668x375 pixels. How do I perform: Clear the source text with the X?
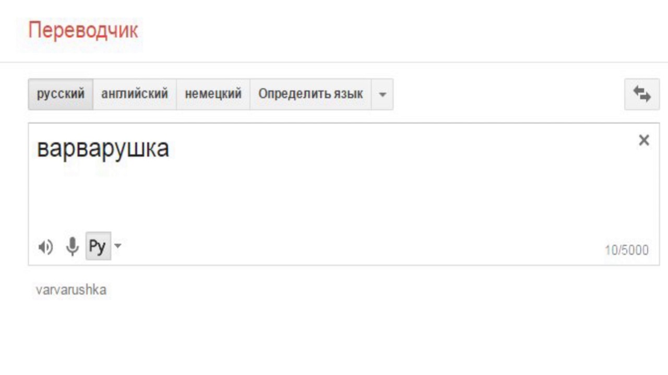[644, 140]
